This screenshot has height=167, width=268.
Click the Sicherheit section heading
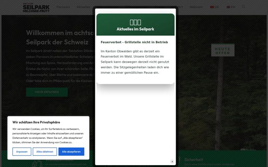[194, 160]
